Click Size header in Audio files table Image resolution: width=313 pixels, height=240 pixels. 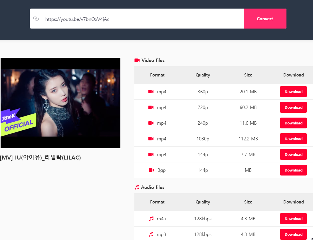248,202
